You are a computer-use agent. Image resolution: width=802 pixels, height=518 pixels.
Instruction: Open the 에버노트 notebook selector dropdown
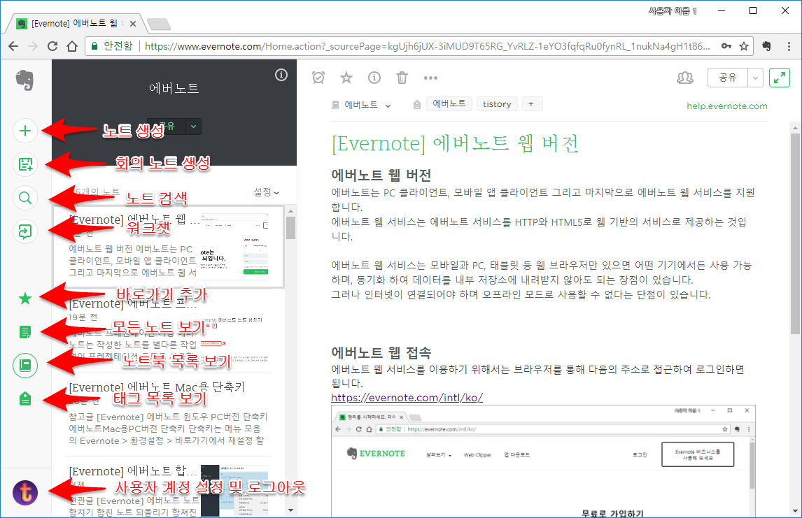pos(361,105)
